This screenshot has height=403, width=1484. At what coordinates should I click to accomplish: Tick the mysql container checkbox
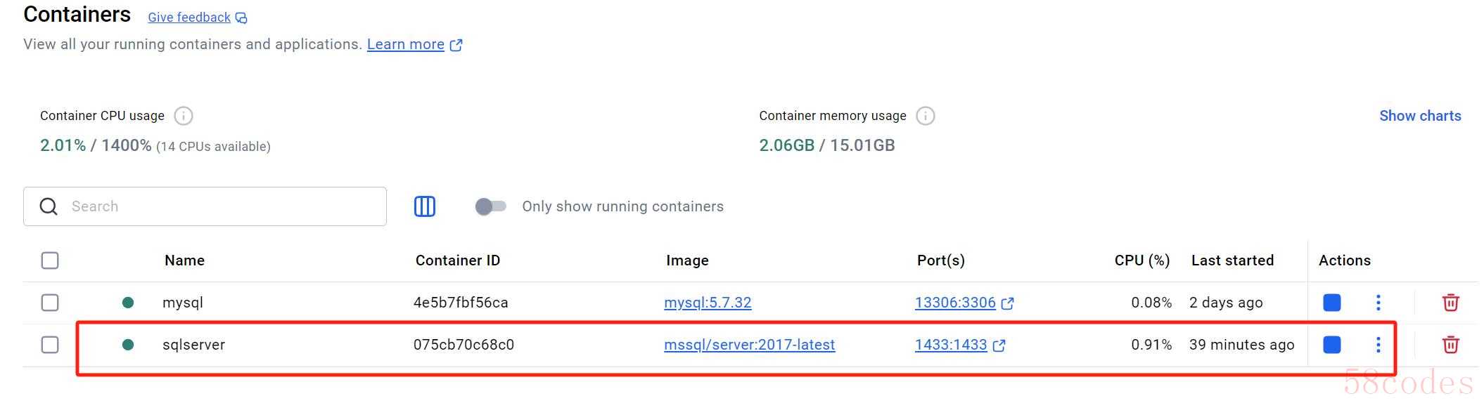pyautogui.click(x=50, y=303)
